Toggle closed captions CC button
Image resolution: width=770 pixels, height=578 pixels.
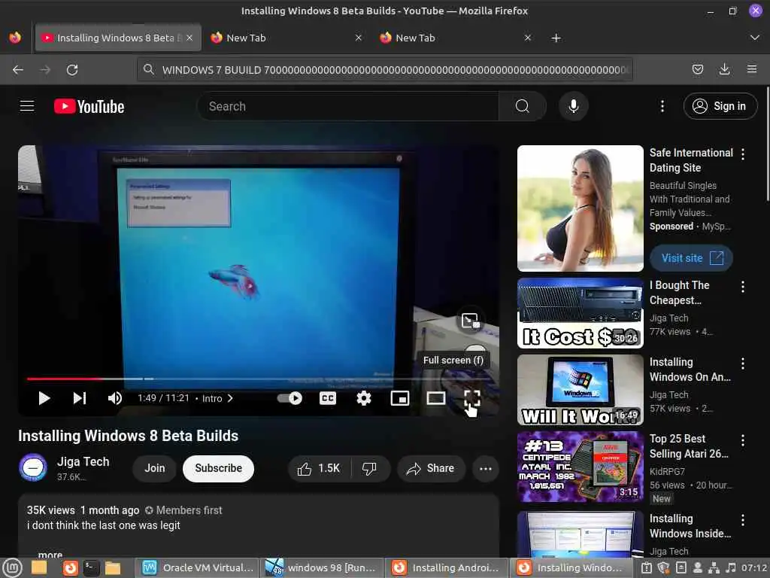(328, 398)
